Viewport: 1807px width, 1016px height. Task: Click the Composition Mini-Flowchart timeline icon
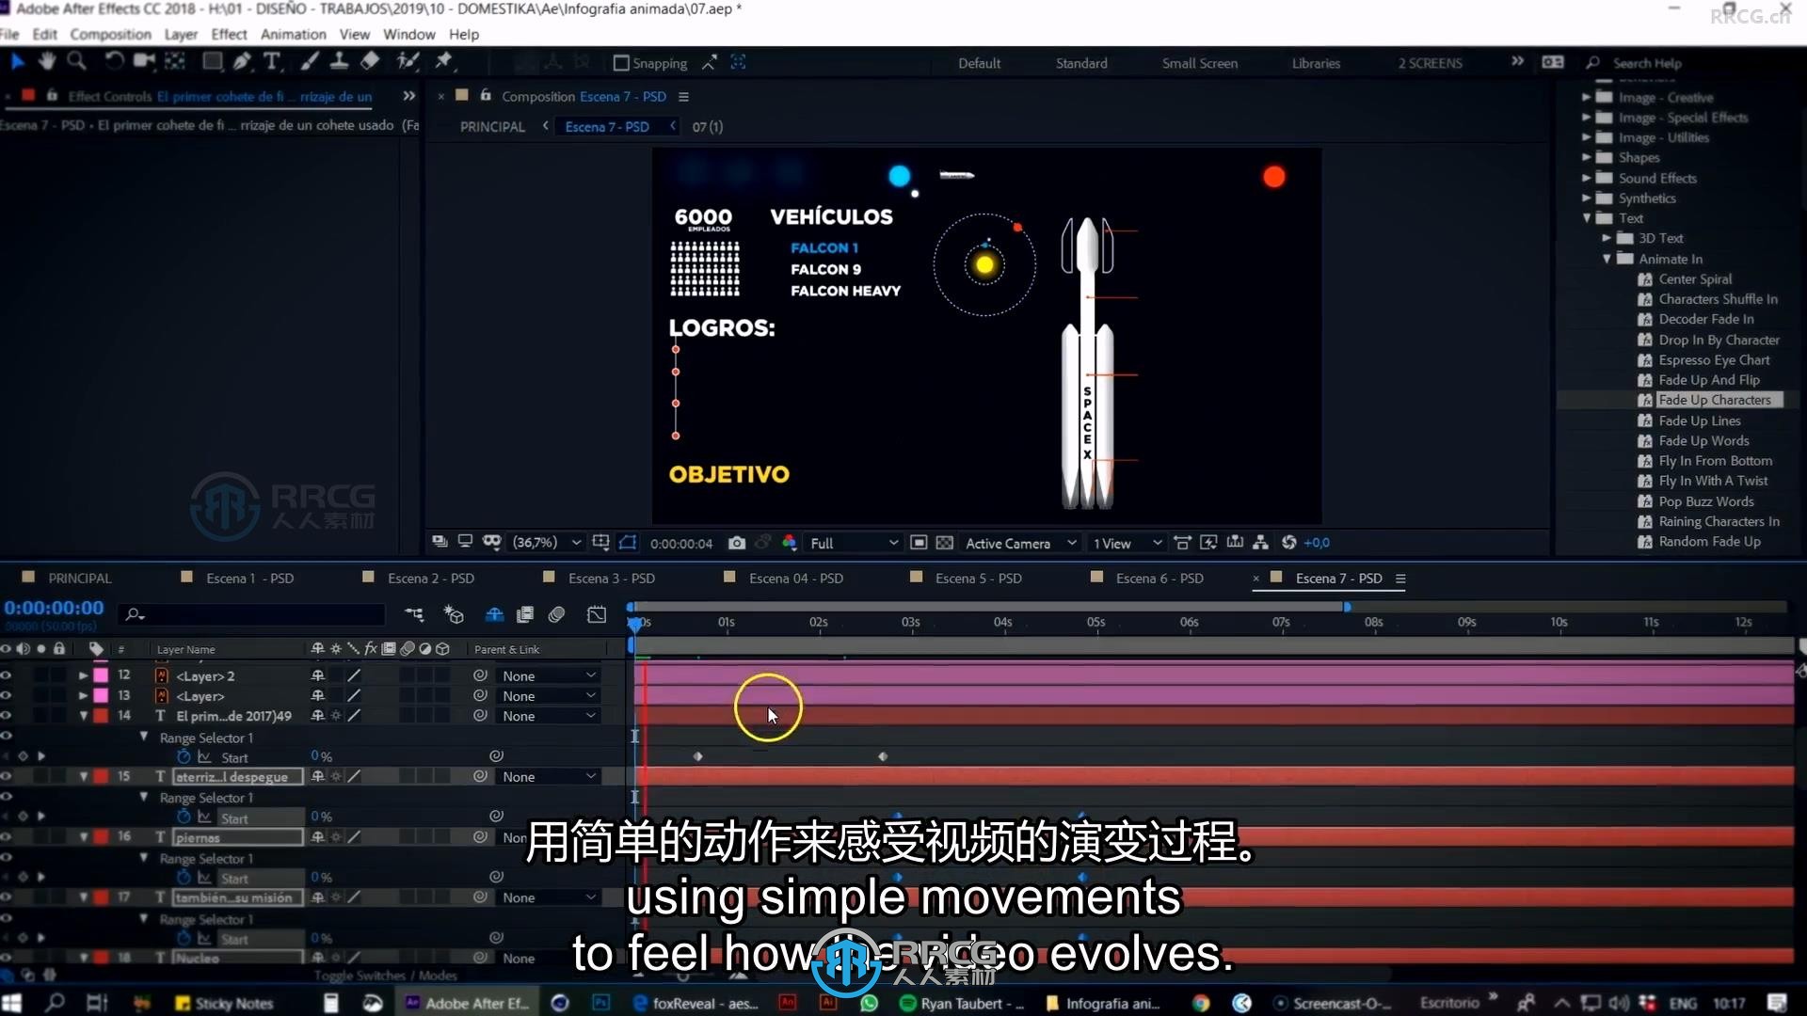[x=414, y=614]
